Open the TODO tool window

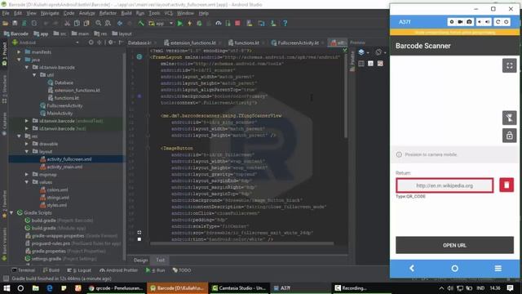coord(182,270)
